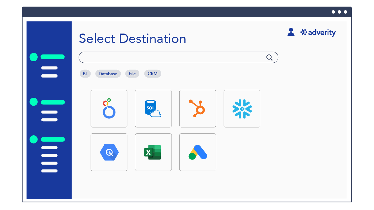Pick the HubSpot destination tile
374x210 pixels.
click(x=198, y=108)
